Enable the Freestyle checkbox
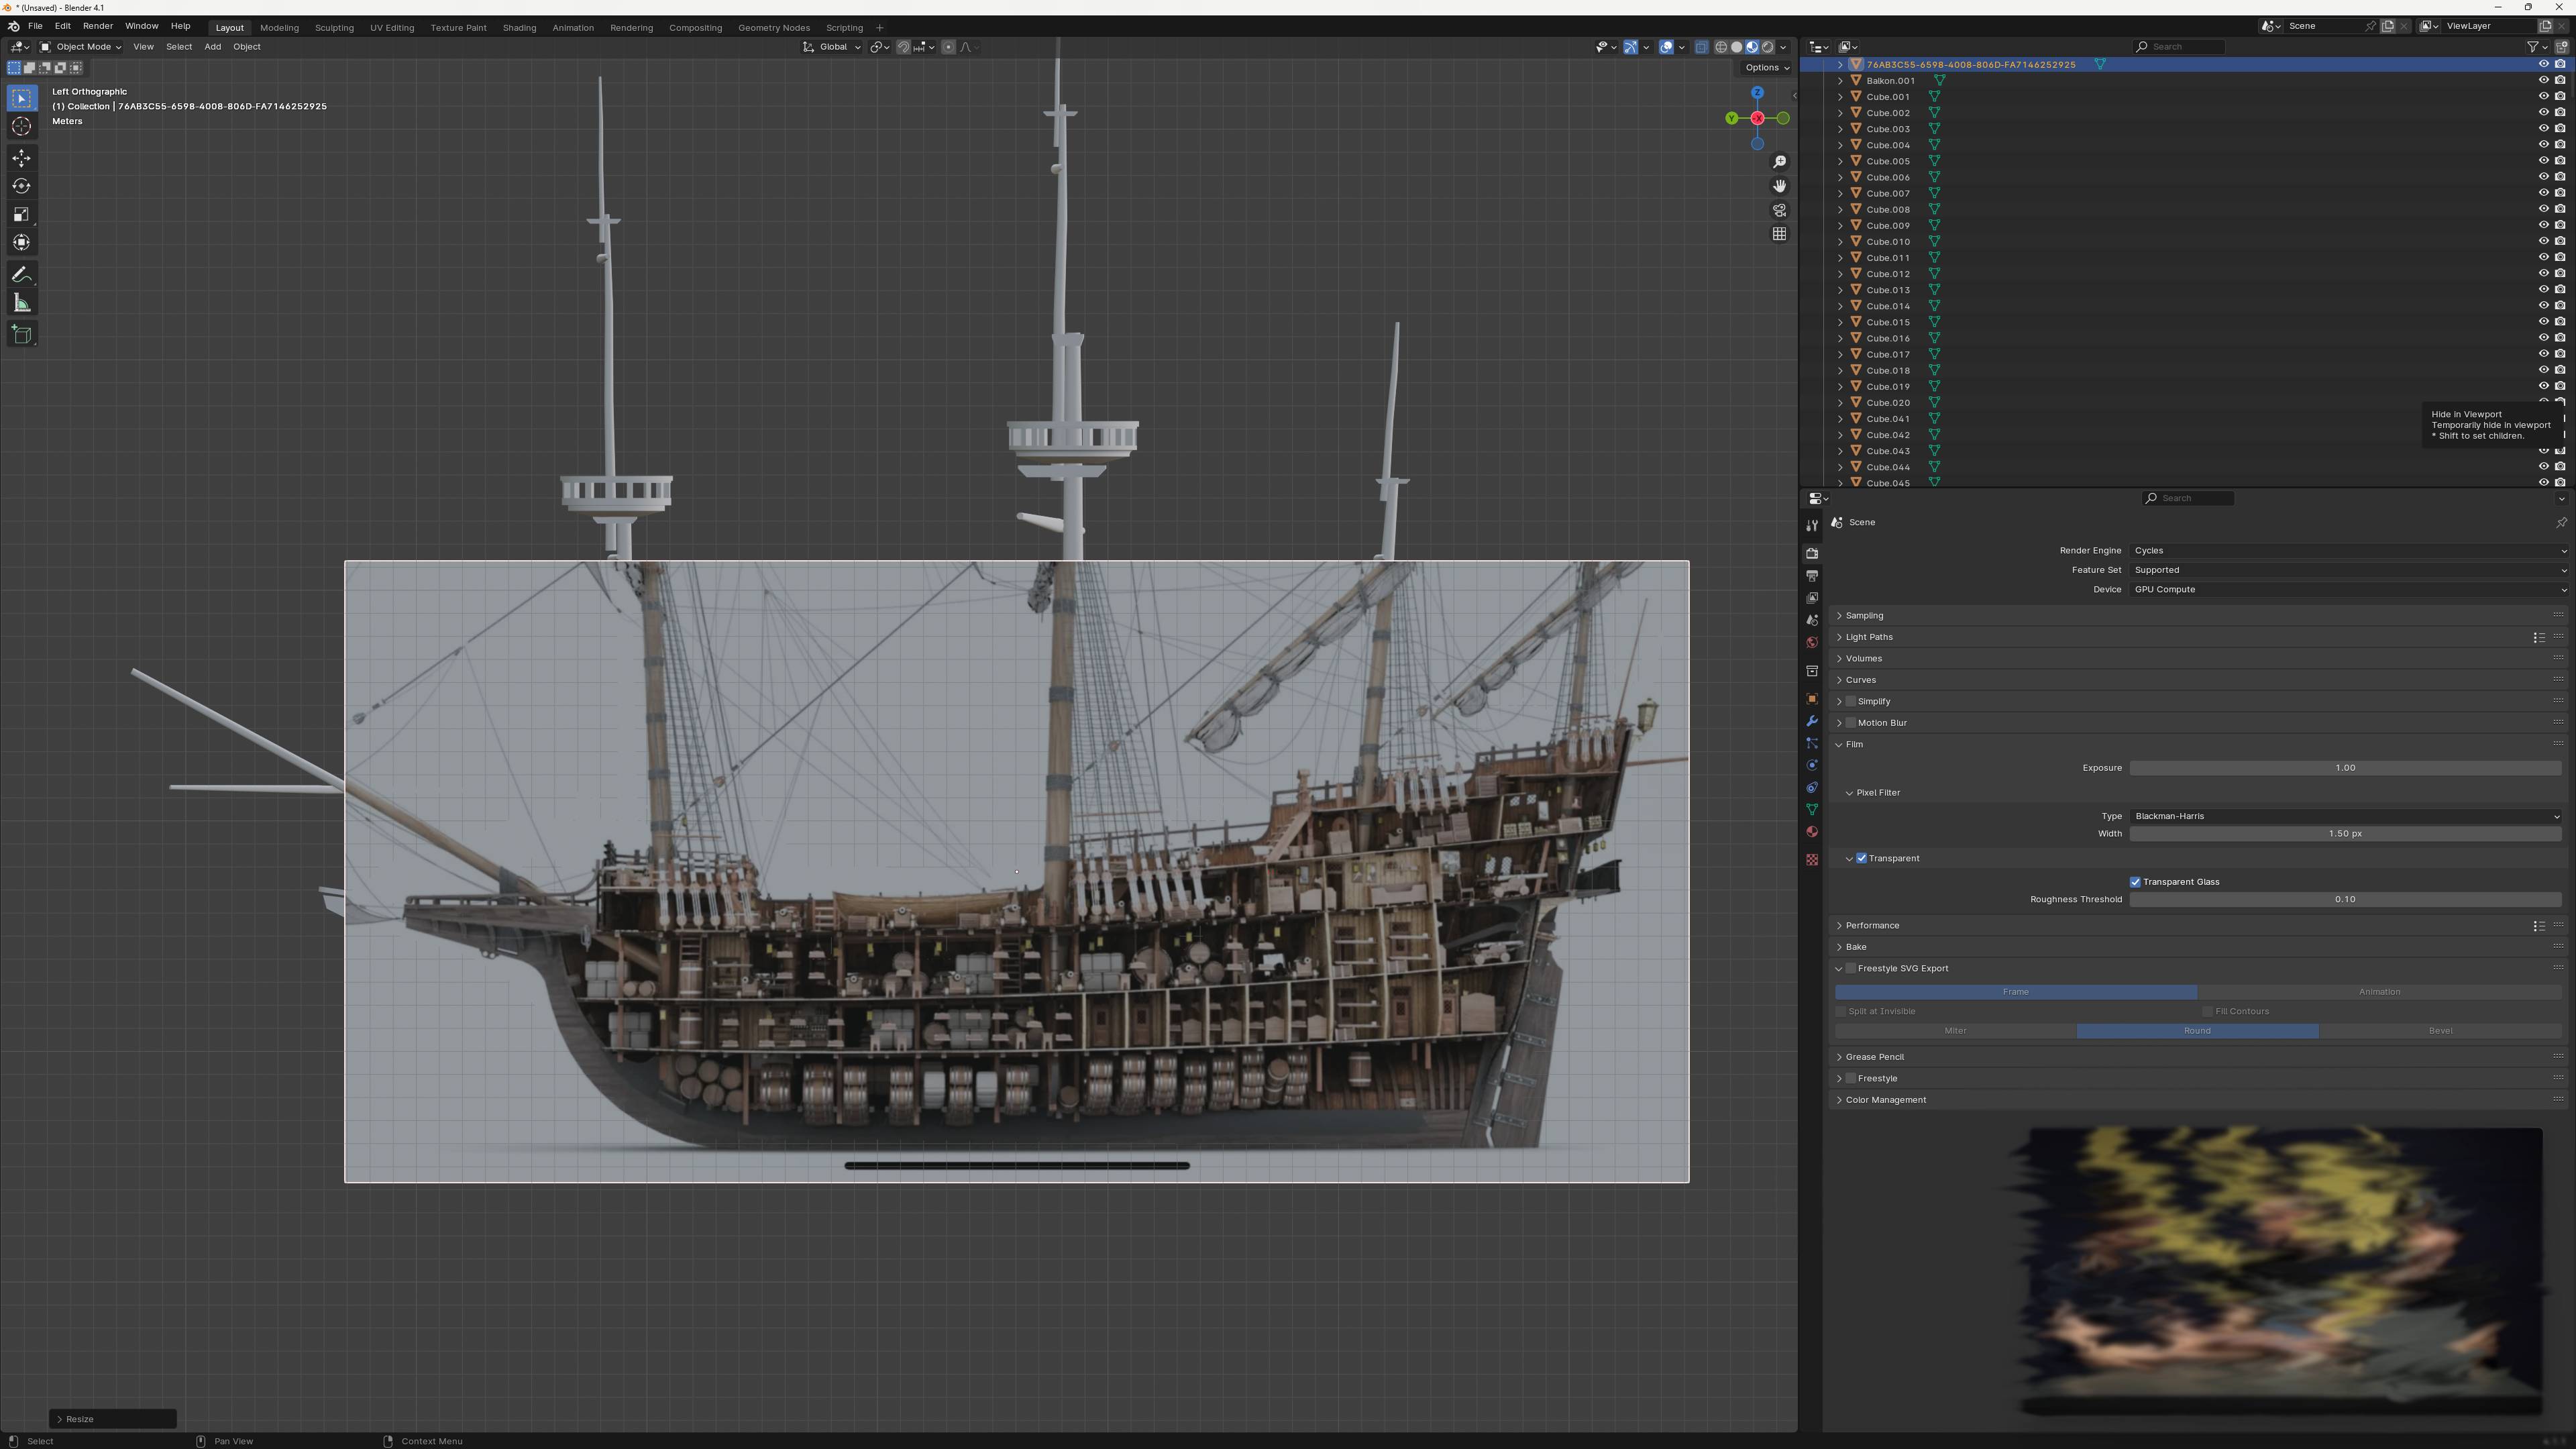This screenshot has width=2576, height=1449. pos(1851,1078)
